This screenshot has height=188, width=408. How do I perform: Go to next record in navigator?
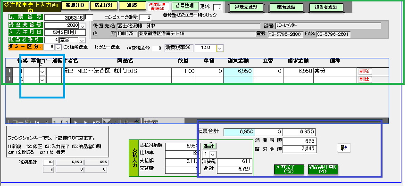(76, 122)
